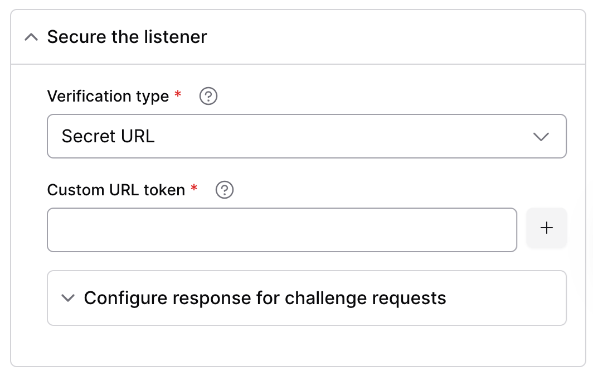Click the Verification type label
The width and height of the screenshot is (593, 375).
pyautogui.click(x=108, y=96)
